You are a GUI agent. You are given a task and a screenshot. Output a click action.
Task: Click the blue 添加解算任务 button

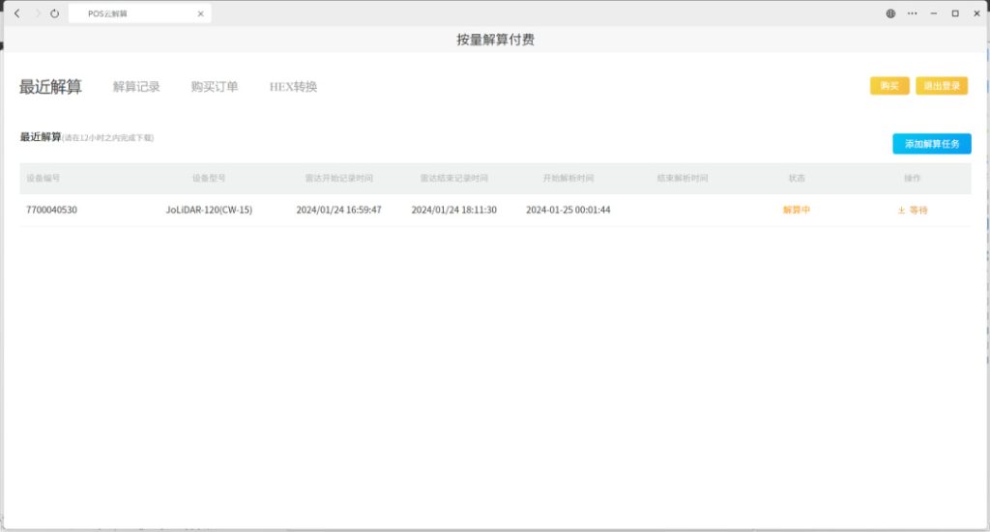[x=931, y=144]
